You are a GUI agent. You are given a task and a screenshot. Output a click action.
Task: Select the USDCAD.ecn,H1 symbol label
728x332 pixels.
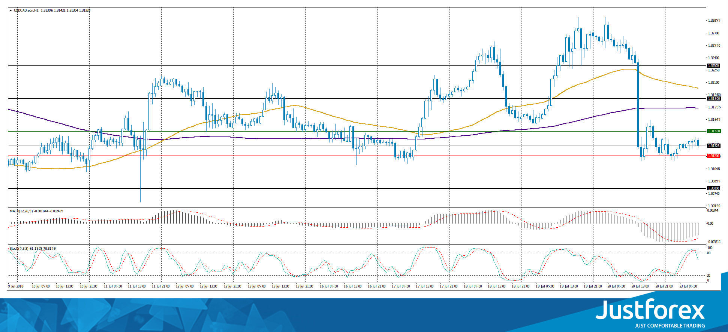point(26,10)
